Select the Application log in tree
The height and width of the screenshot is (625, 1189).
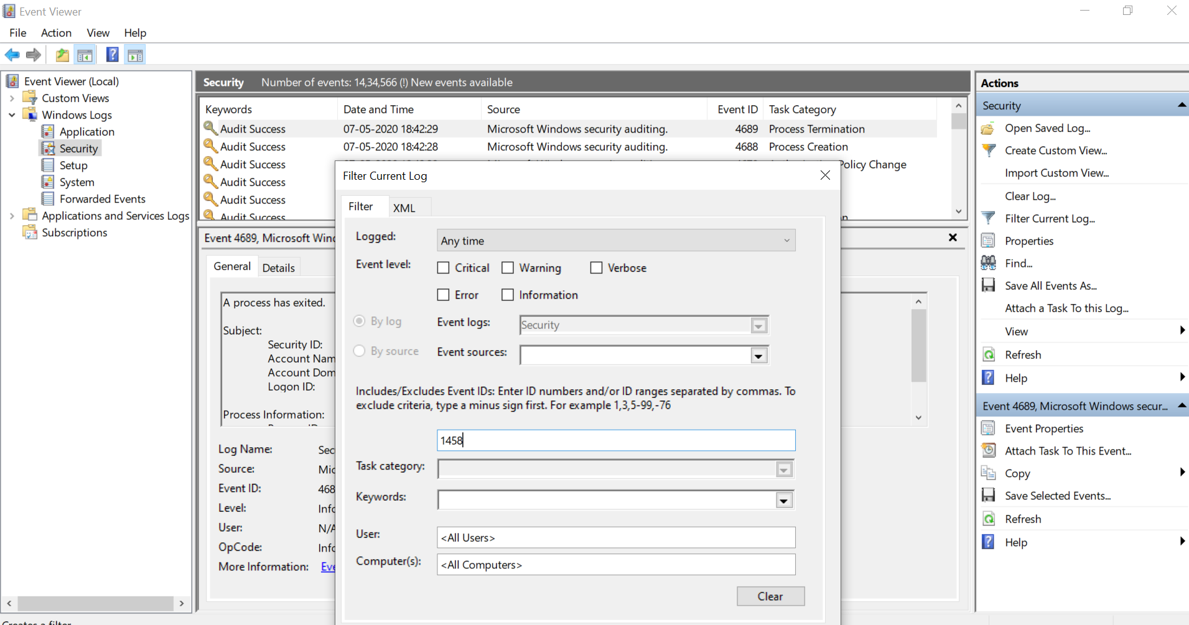[86, 132]
